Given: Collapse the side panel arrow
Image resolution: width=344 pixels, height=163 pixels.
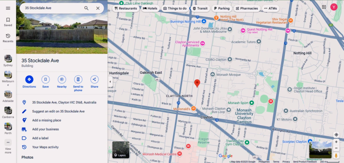Looking at the screenshot, I should 110,81.
